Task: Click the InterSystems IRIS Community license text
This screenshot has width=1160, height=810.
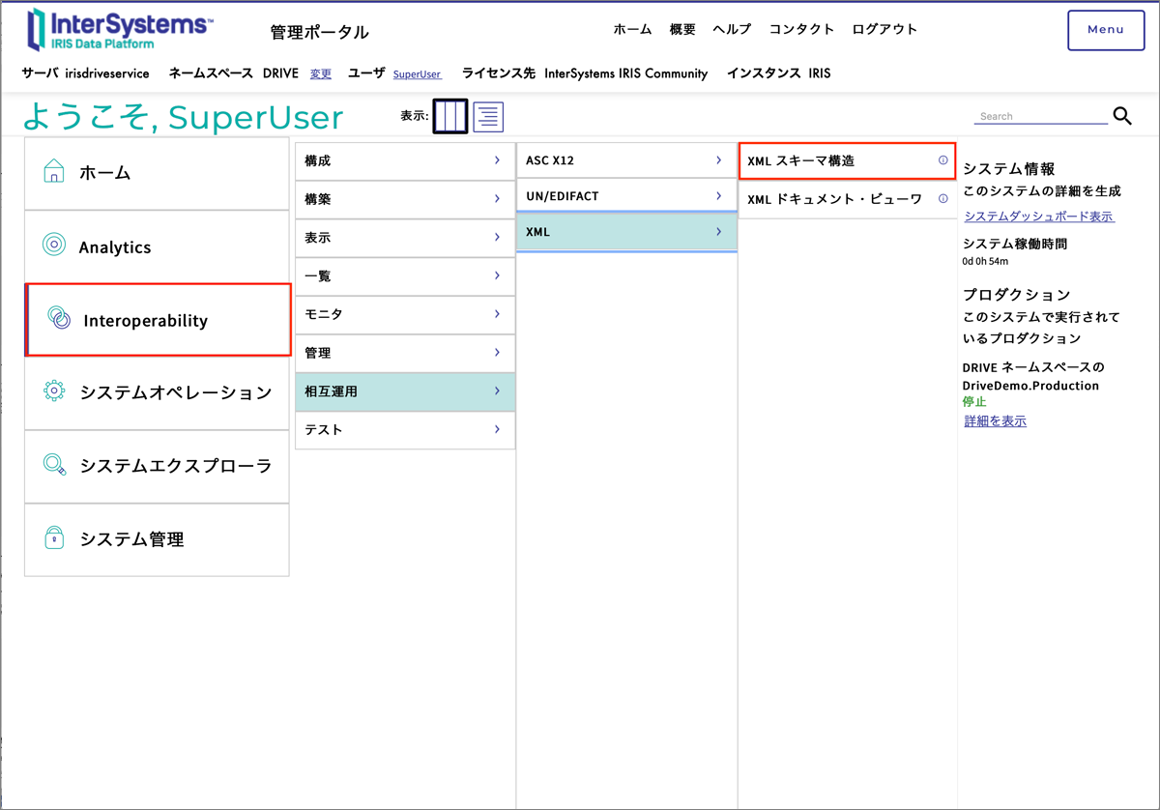Action: coord(625,73)
